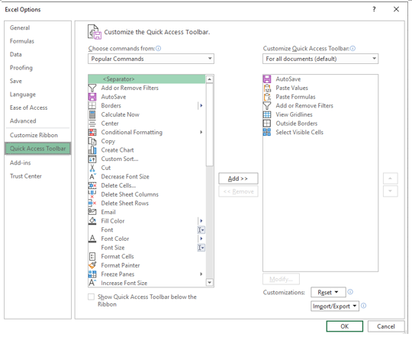Viewport: 412px width, 340px height.
Task: Enable Show Quick Access Toolbar below the Ribbon
Action: [92, 297]
